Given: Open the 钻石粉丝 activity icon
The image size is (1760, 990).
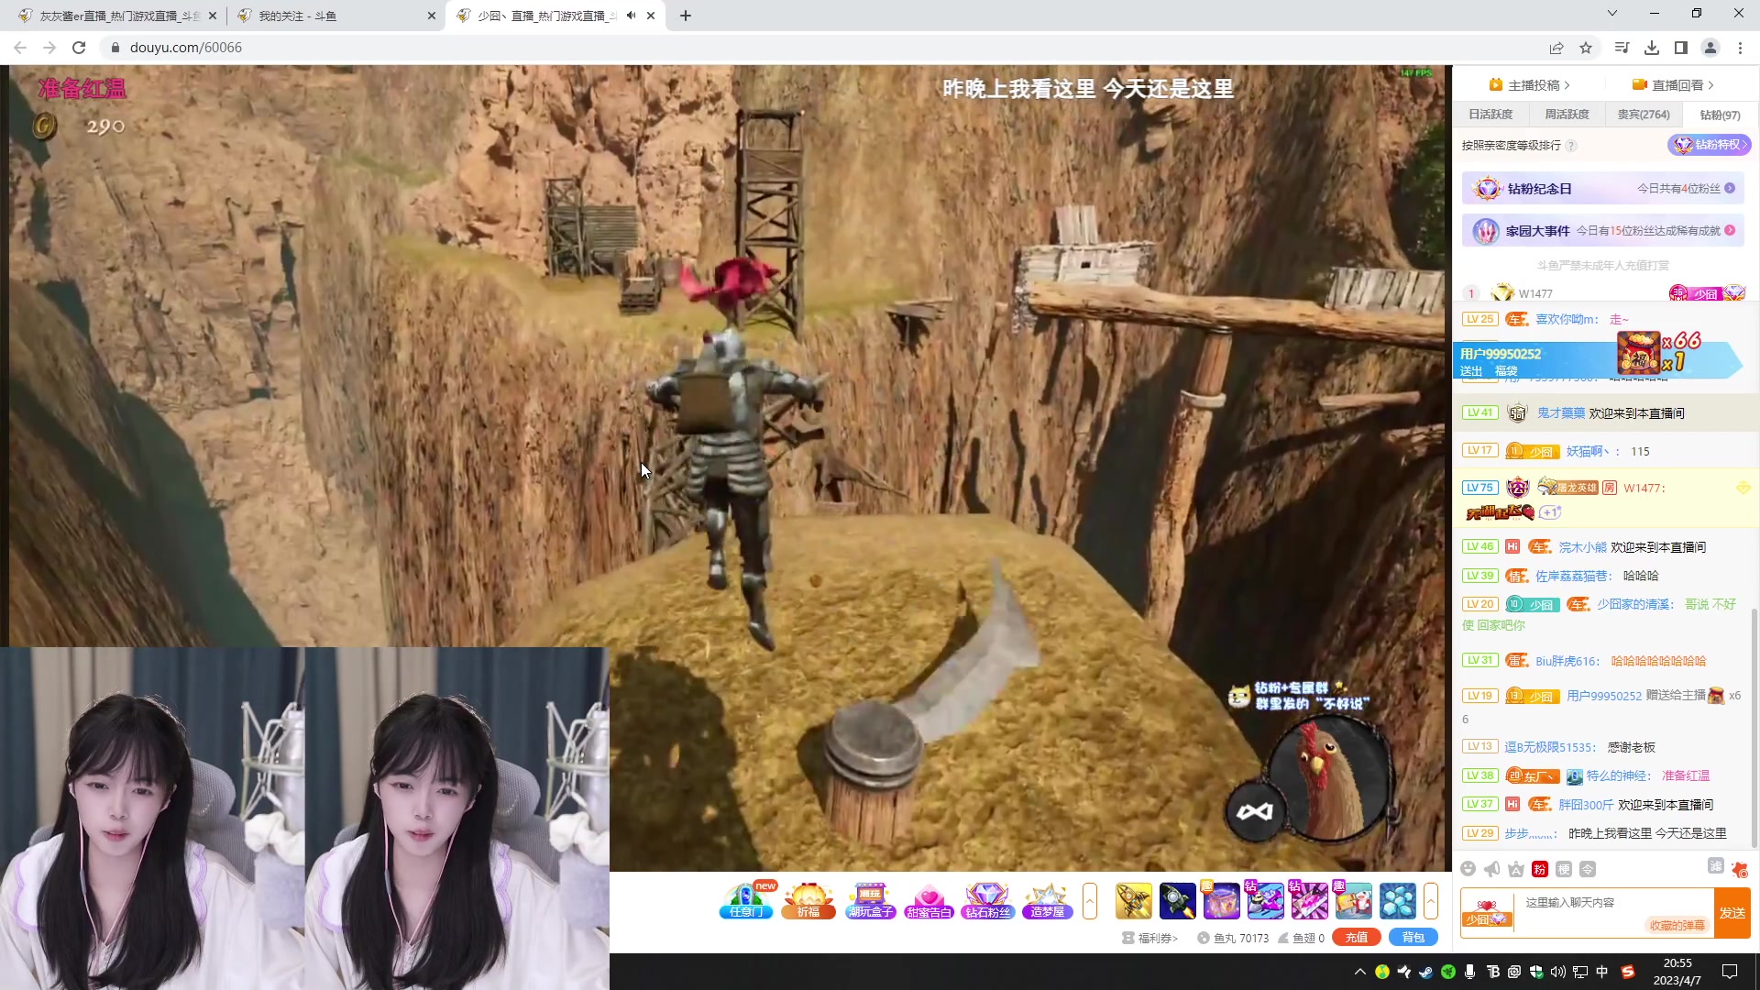Looking at the screenshot, I should (x=987, y=901).
